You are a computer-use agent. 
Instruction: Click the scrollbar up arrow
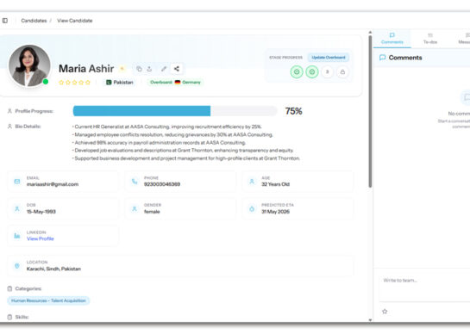(370, 32)
